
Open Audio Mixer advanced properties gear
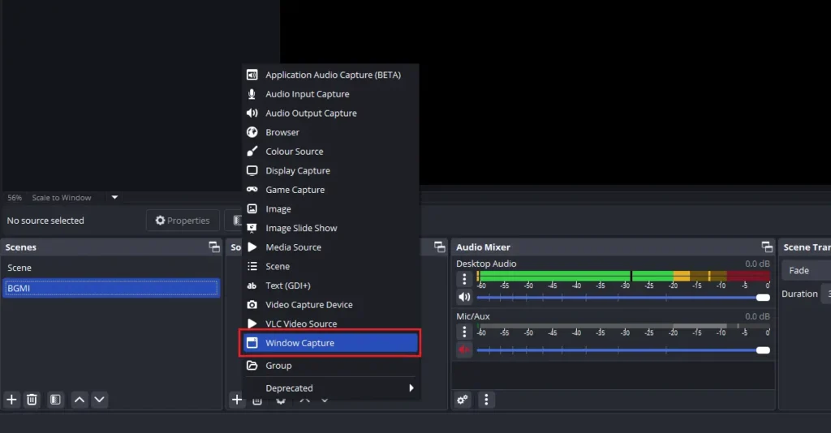pos(463,400)
